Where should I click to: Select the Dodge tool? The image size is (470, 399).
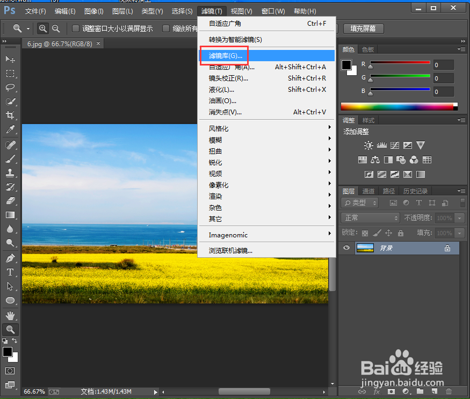pos(10,243)
